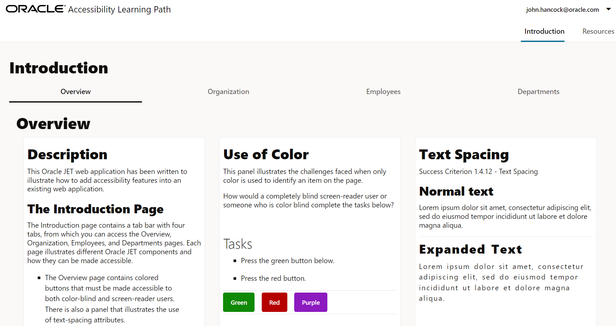
Task: Click the Red colored button
Action: pos(275,302)
